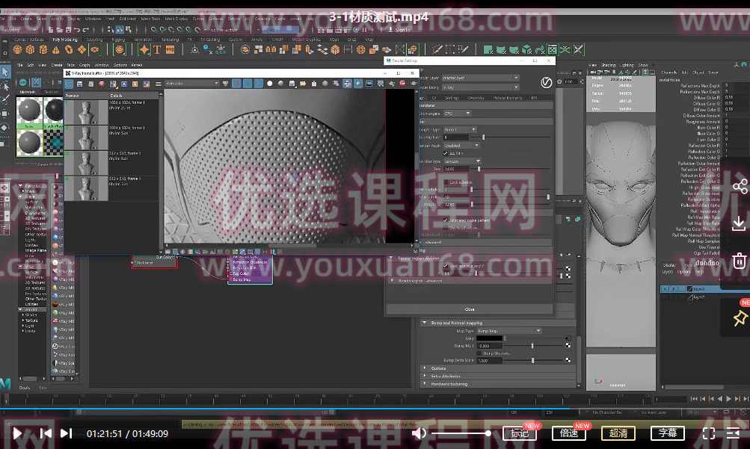Click the 倍速 playback speed button
750x449 pixels.
pos(568,433)
